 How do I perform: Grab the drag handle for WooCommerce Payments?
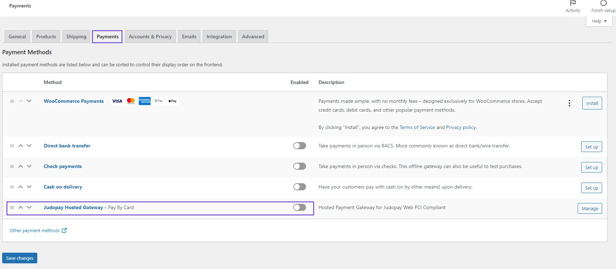coord(12,101)
